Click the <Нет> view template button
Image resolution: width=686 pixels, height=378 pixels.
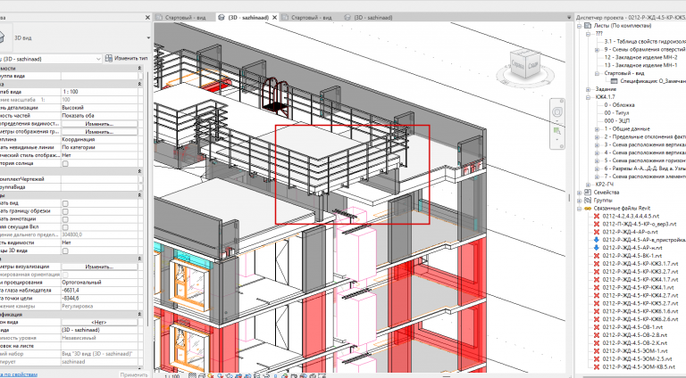99,322
